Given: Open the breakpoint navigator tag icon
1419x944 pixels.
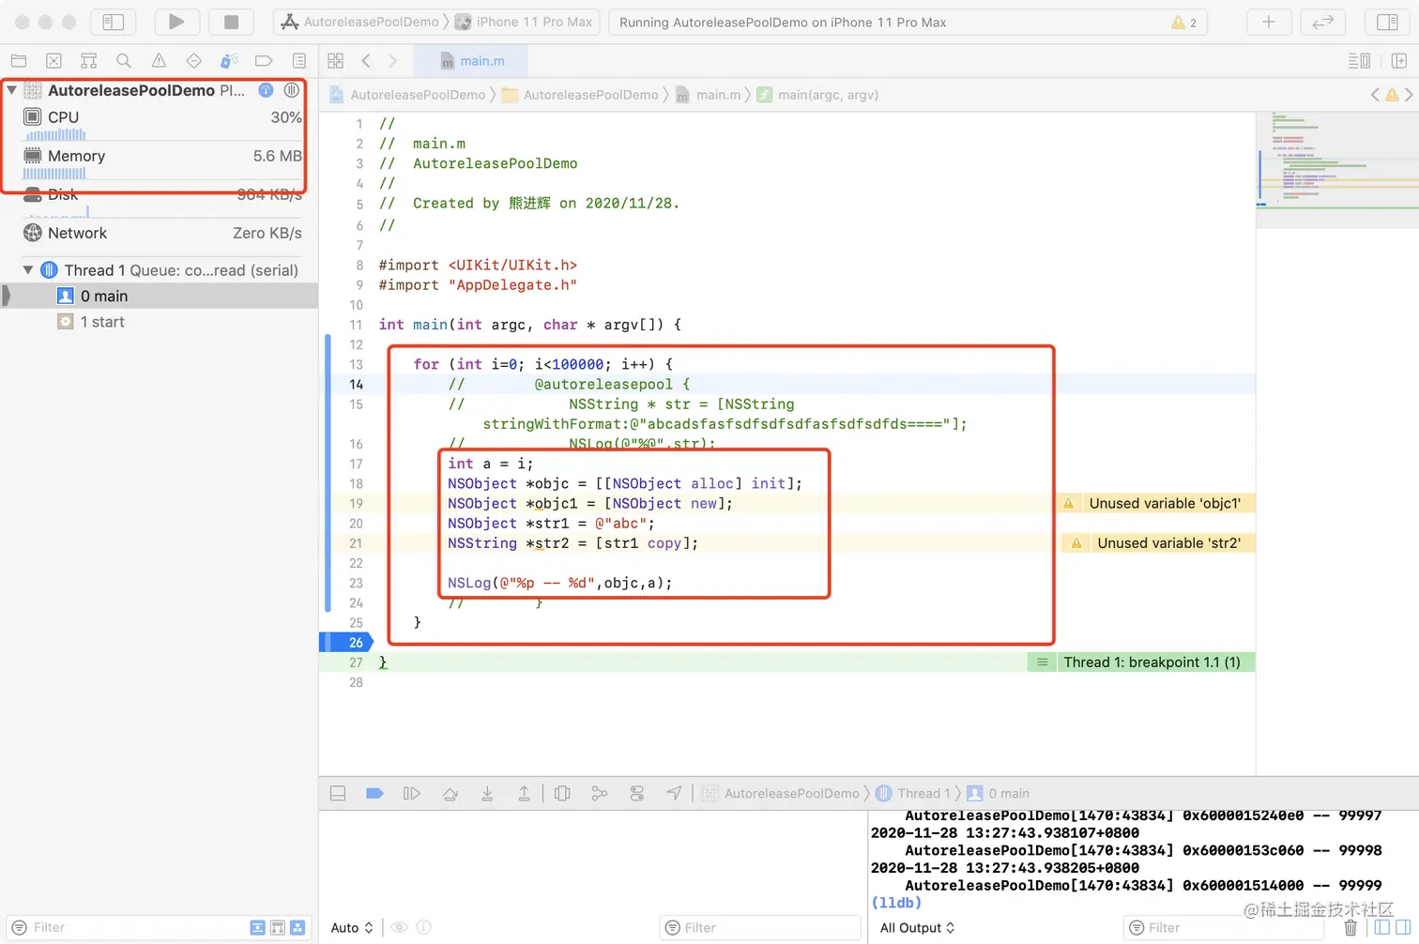Looking at the screenshot, I should click(x=264, y=61).
